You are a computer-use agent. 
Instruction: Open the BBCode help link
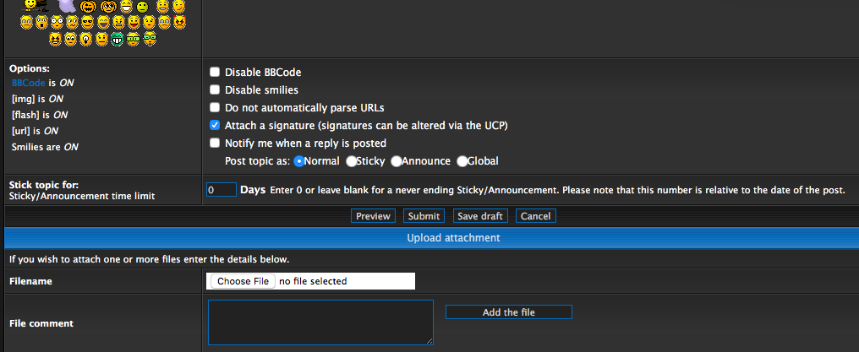tap(28, 84)
